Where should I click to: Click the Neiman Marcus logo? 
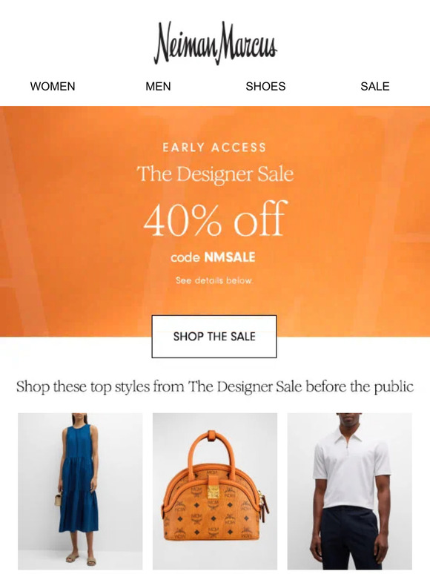[x=215, y=43]
